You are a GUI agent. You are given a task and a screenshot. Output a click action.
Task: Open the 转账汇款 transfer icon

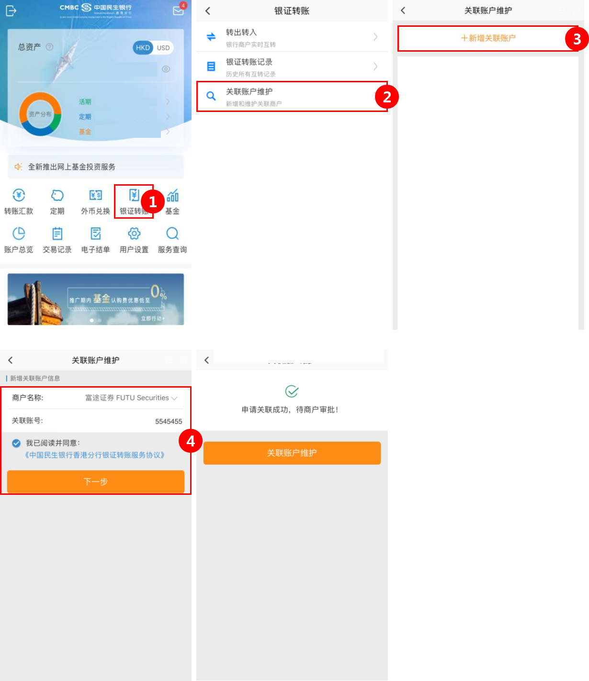(x=19, y=195)
